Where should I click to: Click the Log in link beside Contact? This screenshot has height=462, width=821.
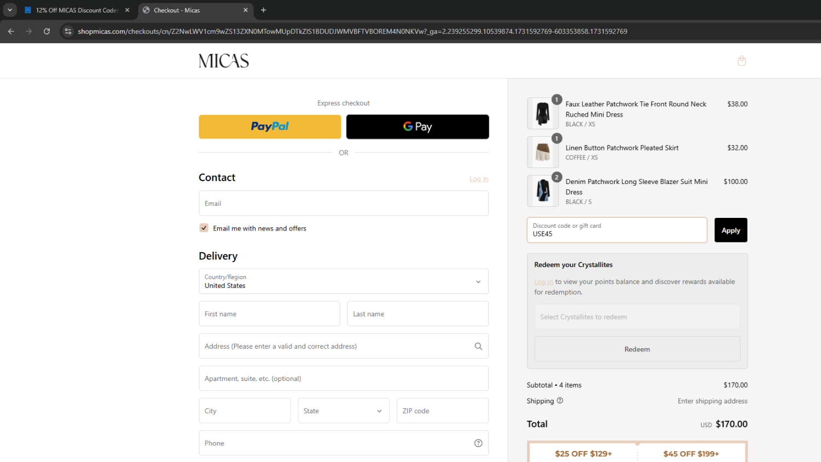pos(478,179)
